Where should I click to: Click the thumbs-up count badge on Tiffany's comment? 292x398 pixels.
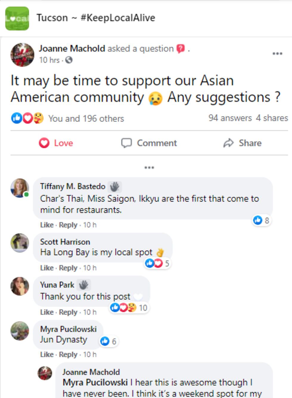(260, 221)
